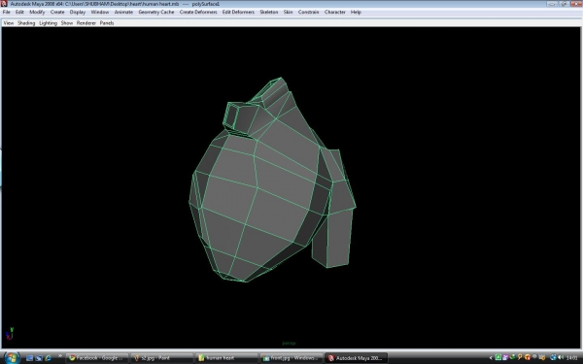Open the Window menu
This screenshot has width=583, height=364.
100,12
